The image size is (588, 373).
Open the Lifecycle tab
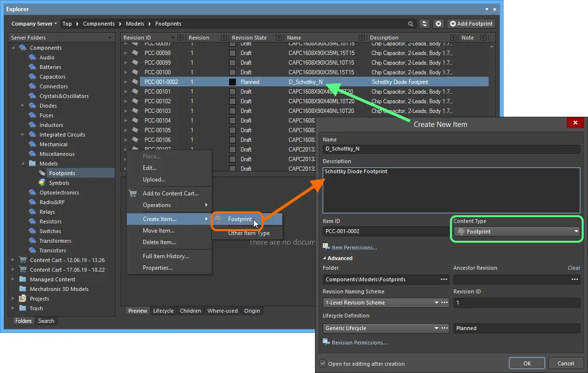pos(164,311)
